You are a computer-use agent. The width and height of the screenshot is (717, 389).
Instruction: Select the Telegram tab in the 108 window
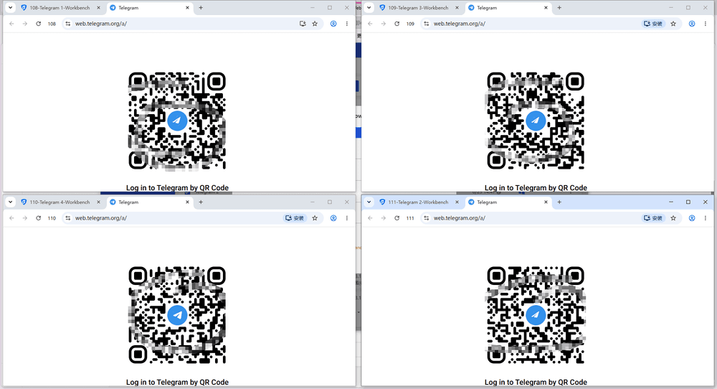tap(150, 8)
